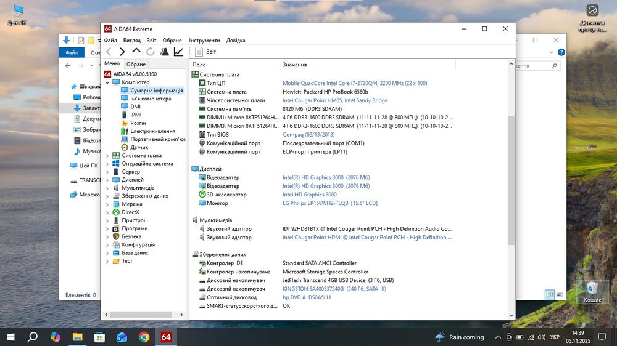Go forward with the AIDA64 forward arrow

pyautogui.click(x=122, y=52)
